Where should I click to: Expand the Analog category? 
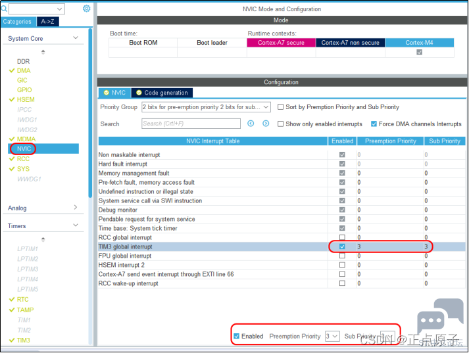pos(76,207)
